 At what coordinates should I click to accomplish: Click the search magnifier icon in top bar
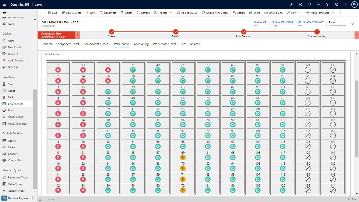pyautogui.click(x=292, y=4)
